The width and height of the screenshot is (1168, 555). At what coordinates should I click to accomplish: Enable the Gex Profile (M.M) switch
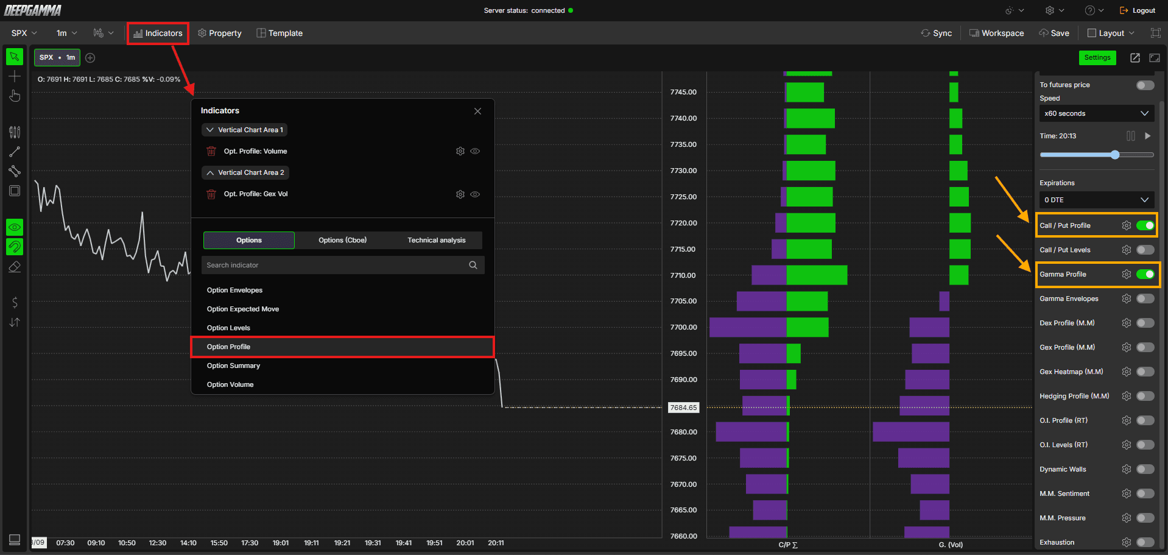1145,347
